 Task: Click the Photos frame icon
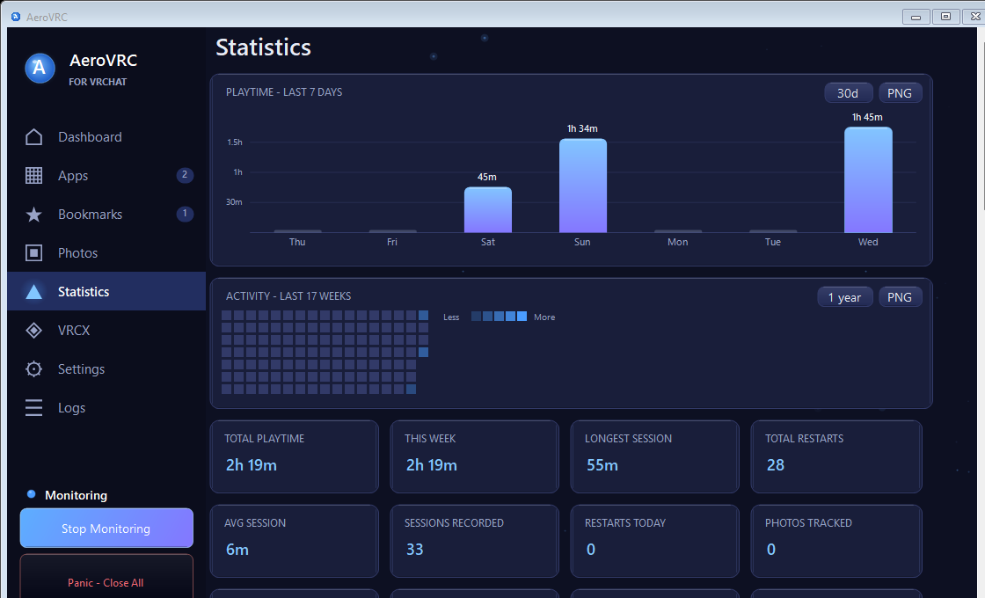[34, 253]
